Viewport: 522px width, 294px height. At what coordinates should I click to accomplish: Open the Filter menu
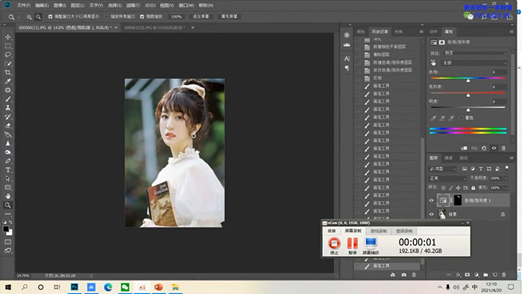(133, 5)
